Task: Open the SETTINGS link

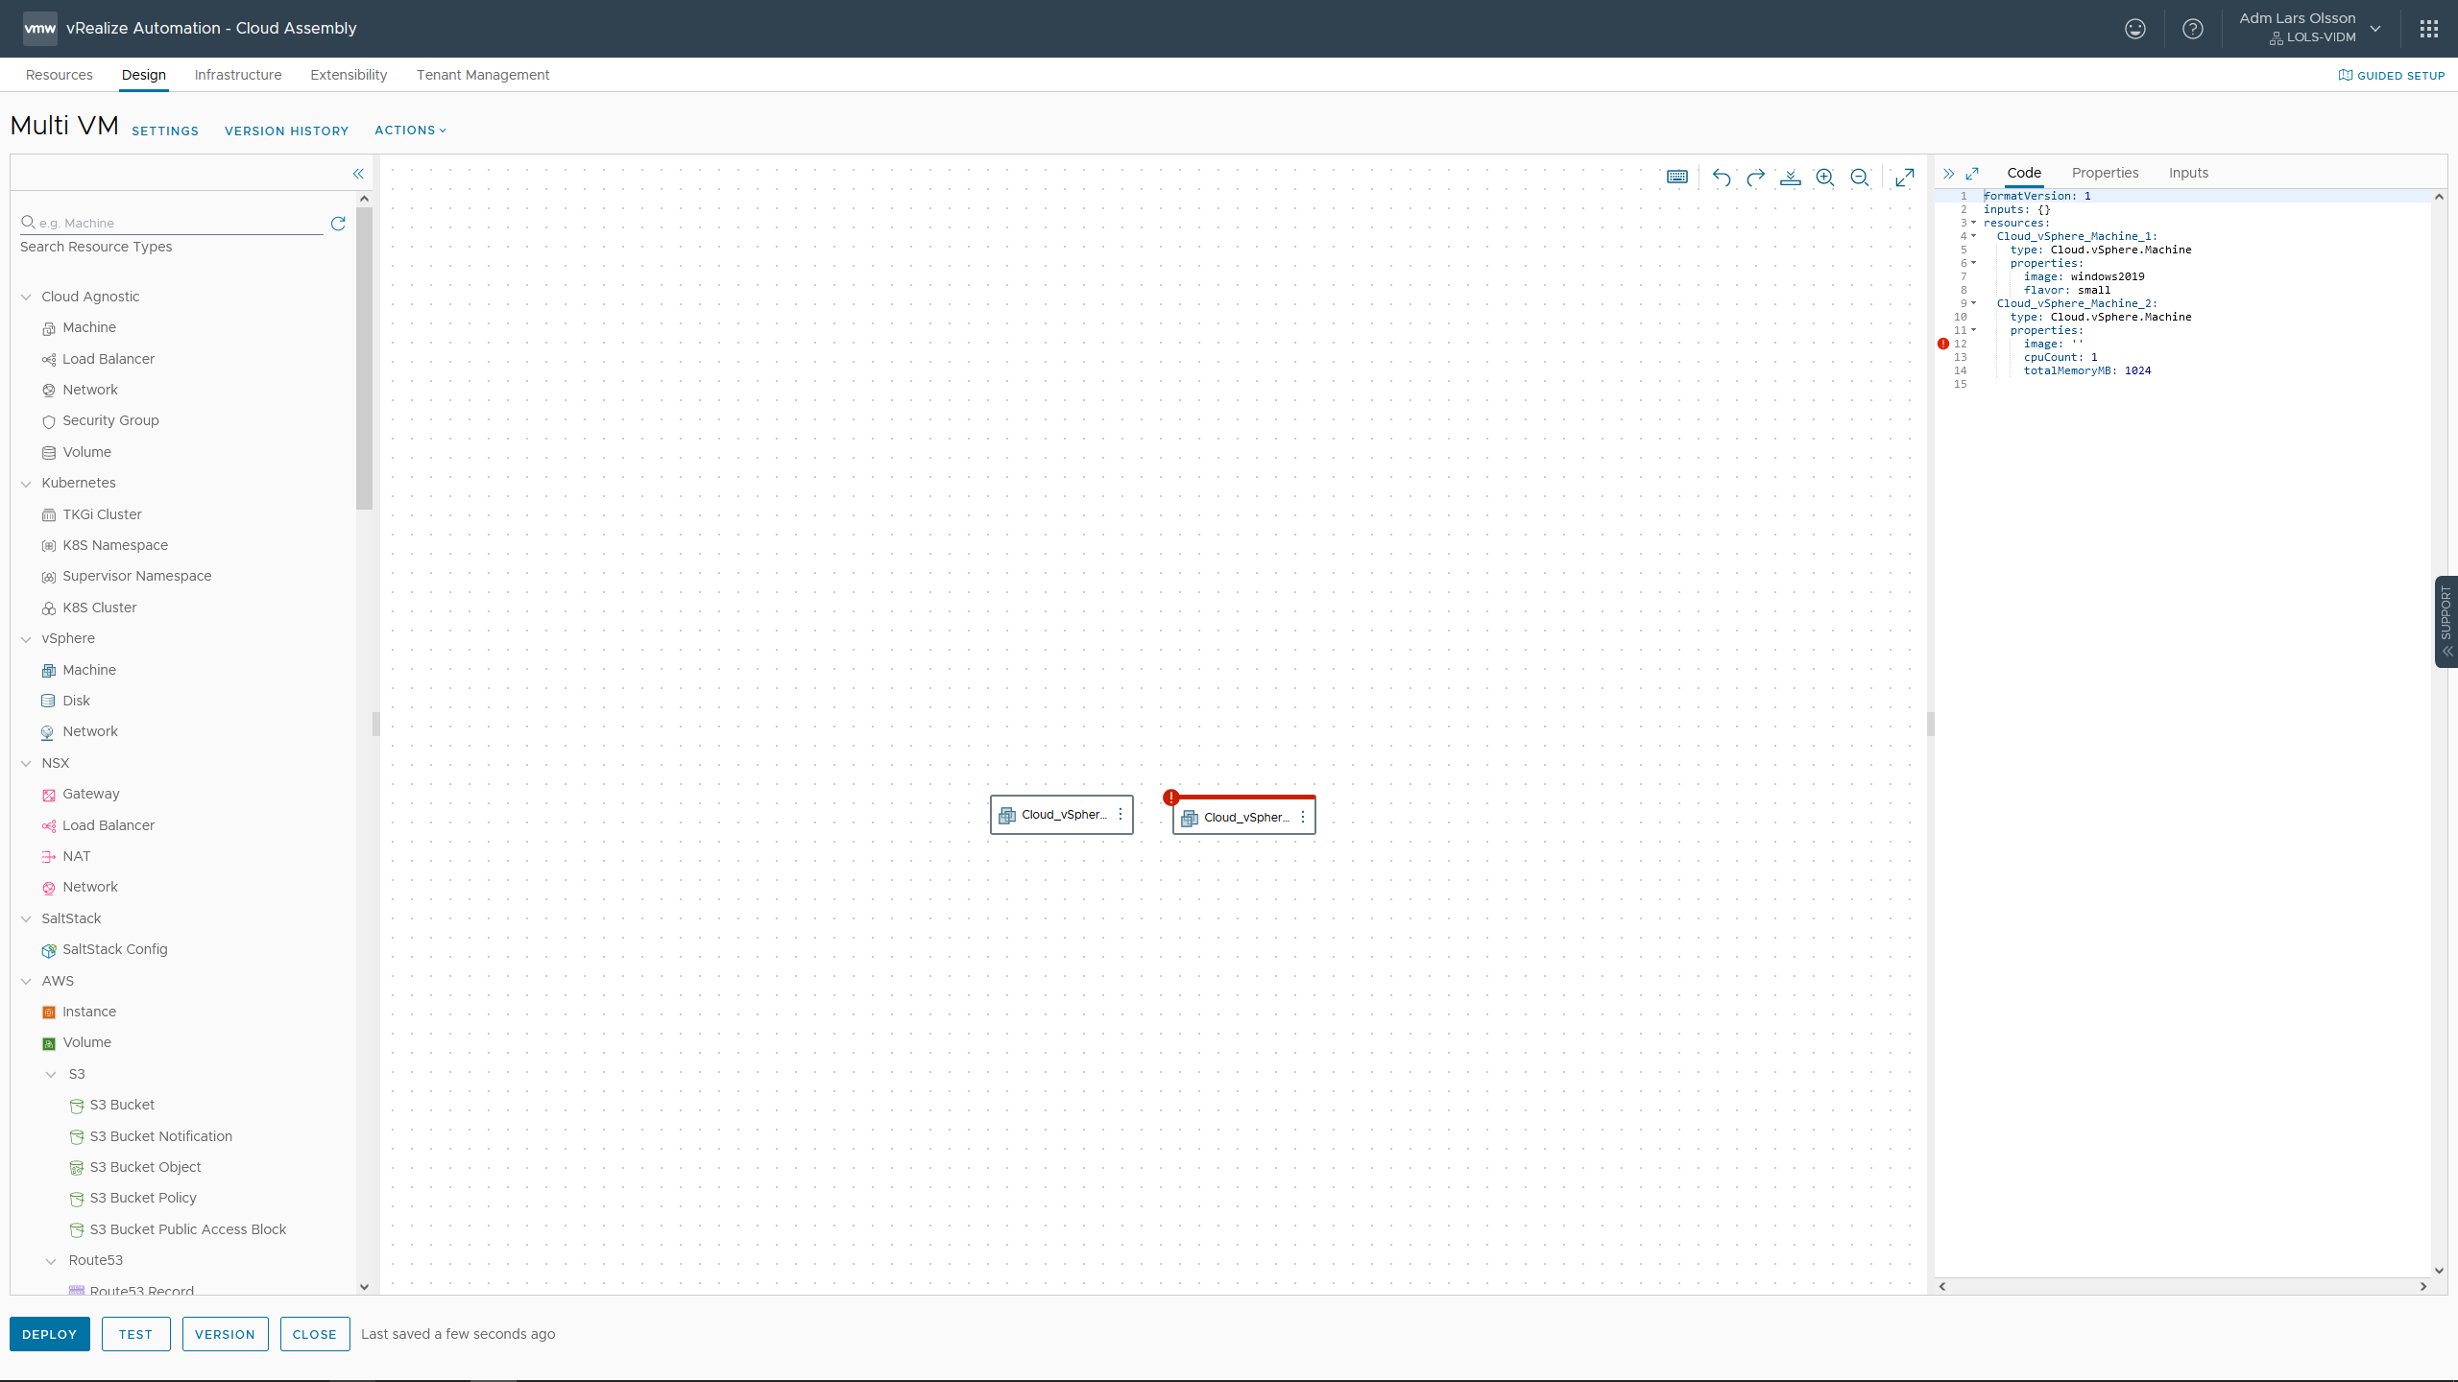Action: (x=165, y=131)
